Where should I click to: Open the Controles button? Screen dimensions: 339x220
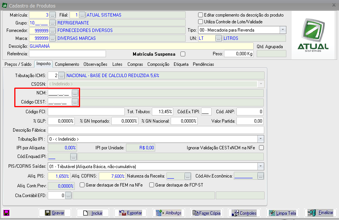coord(244,213)
